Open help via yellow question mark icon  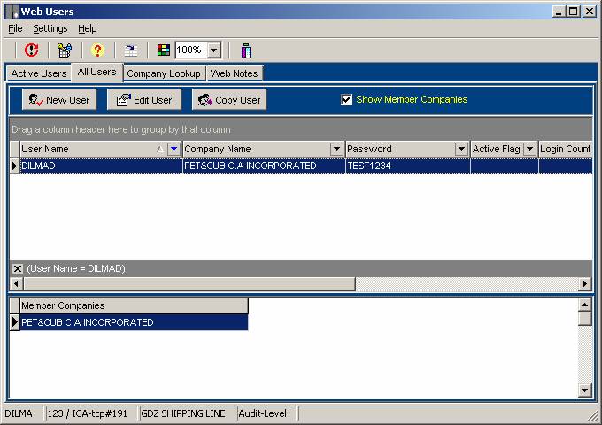tap(97, 50)
